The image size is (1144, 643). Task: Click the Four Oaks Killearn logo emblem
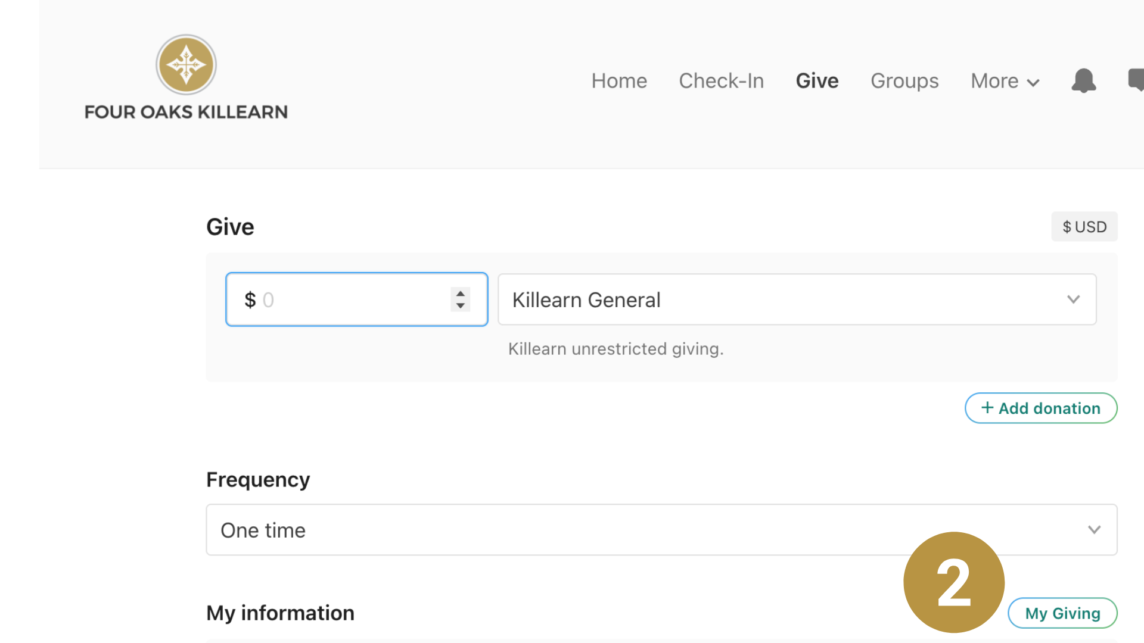click(186, 64)
